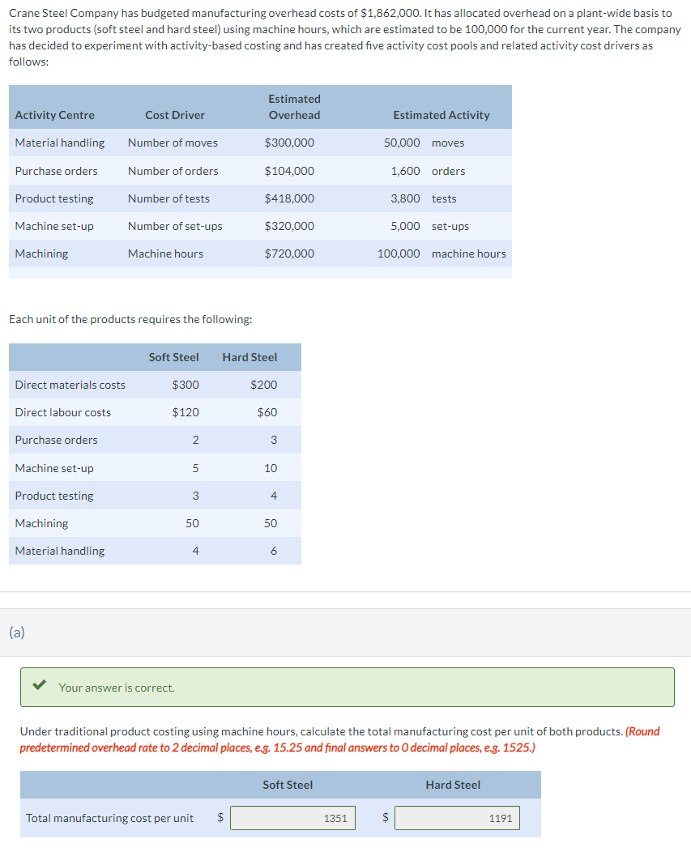Select Soft Steel direct materials '$300'

tap(186, 385)
